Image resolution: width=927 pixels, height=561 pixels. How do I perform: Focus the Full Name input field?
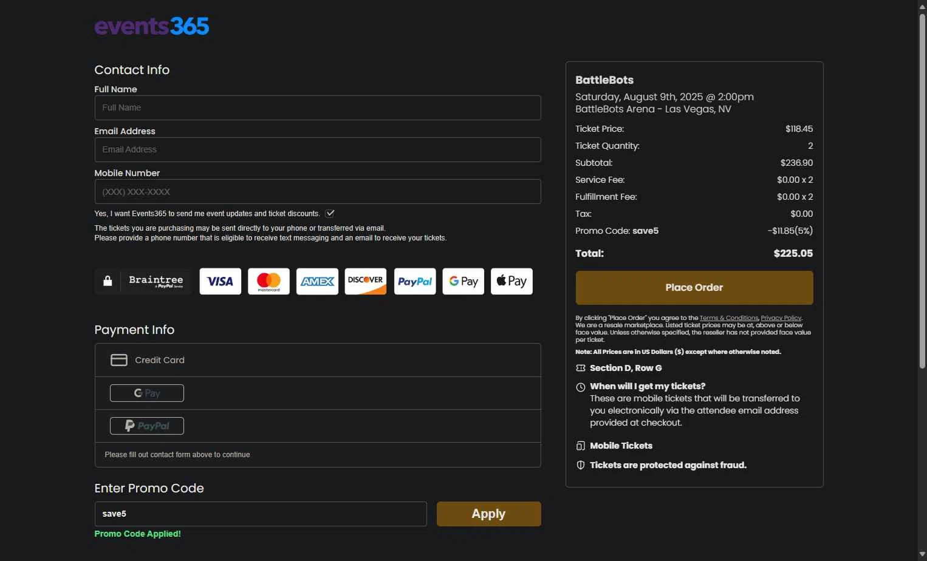tap(318, 107)
